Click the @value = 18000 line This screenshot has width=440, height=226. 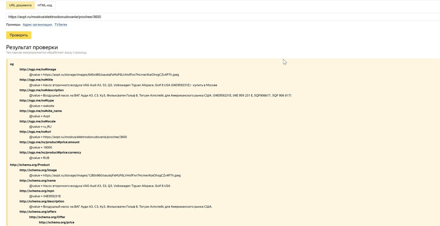[41, 147]
